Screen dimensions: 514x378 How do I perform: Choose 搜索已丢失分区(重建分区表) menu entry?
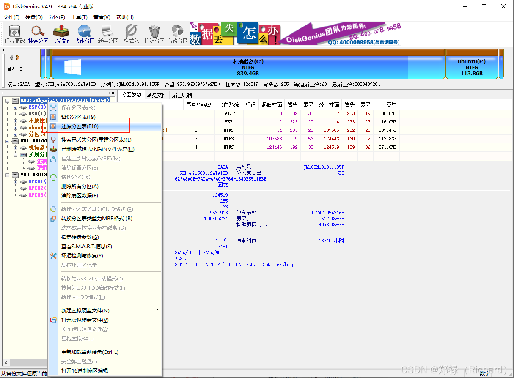[104, 140]
